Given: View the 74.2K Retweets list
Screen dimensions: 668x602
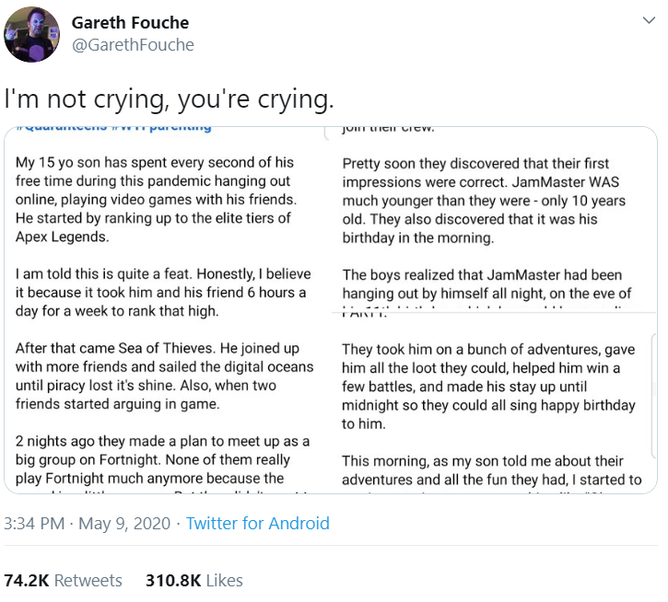Looking at the screenshot, I should [x=63, y=580].
